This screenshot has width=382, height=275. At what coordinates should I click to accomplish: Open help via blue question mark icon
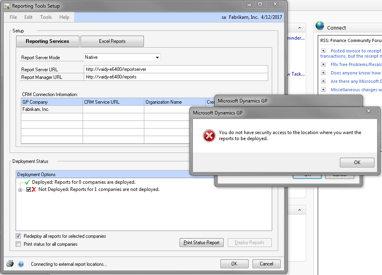point(21,264)
